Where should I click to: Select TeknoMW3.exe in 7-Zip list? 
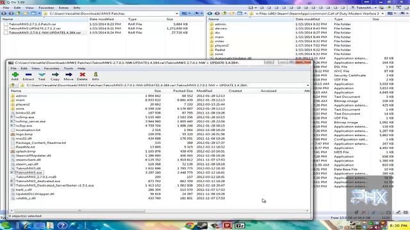(29, 172)
